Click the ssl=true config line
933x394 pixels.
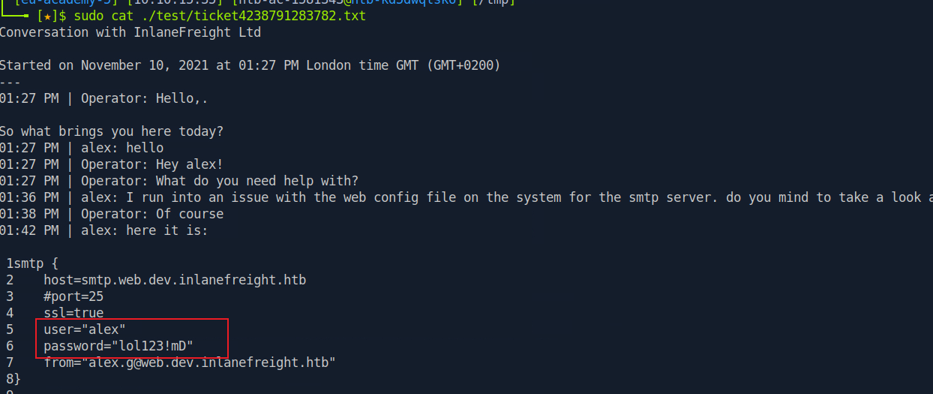pyautogui.click(x=73, y=313)
